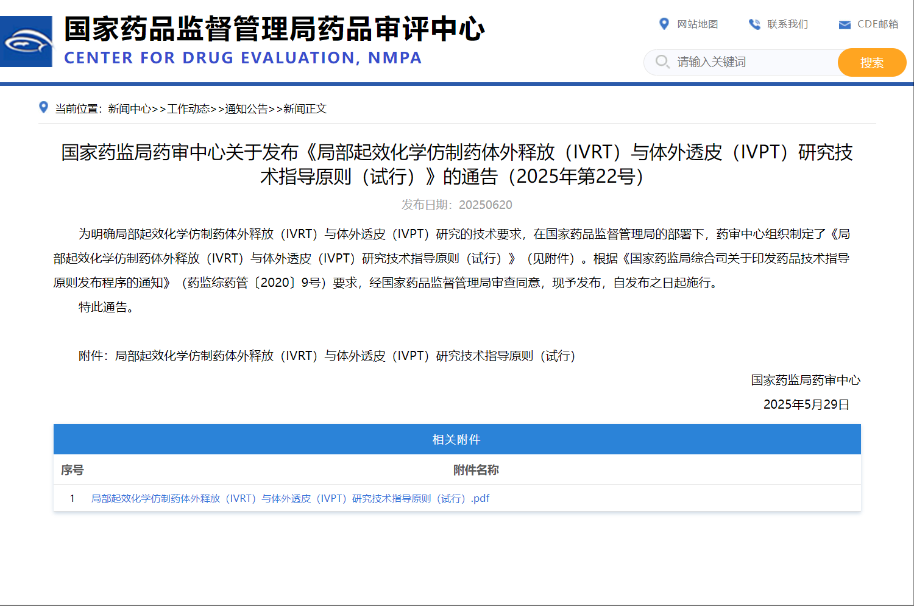Open the CDE邮箱 link
914x606 pixels.
877,24
